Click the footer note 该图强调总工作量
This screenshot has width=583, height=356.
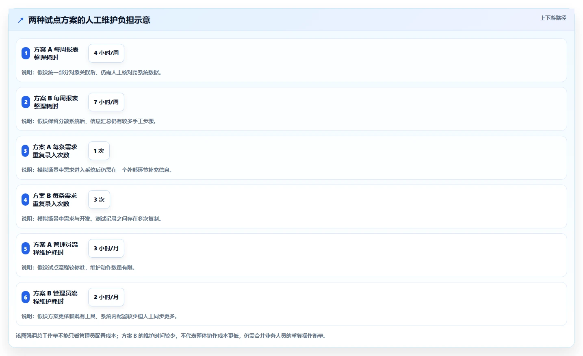[172, 336]
